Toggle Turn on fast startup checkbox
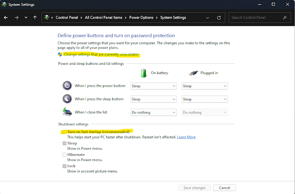This screenshot has width=295, height=194. click(64, 132)
